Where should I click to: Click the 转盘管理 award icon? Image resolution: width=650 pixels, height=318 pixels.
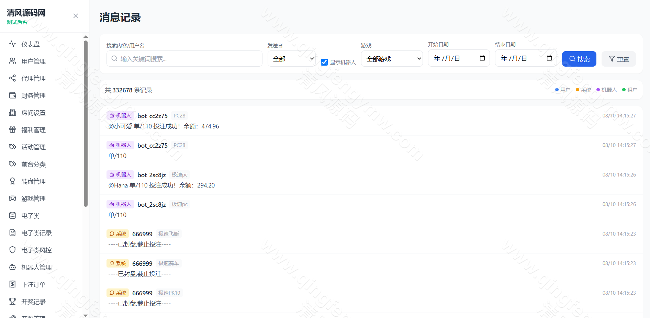point(12,181)
